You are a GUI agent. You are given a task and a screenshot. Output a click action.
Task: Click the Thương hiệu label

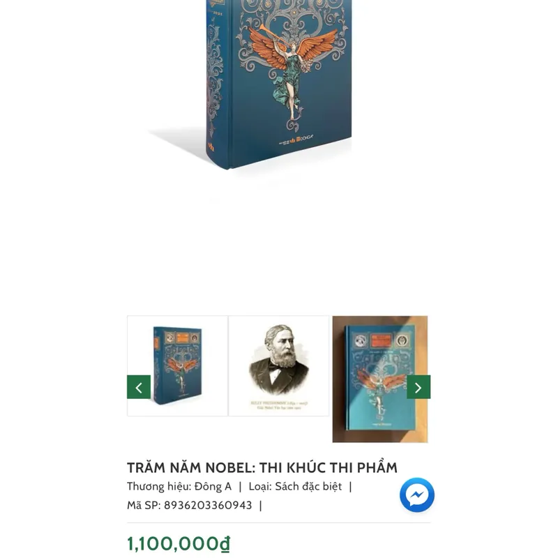(x=159, y=486)
